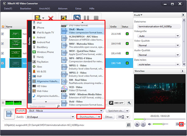The image size is (187, 136).
Task: Uncheck the file checkbox in 191.4 MB row
Action: tap(2, 53)
